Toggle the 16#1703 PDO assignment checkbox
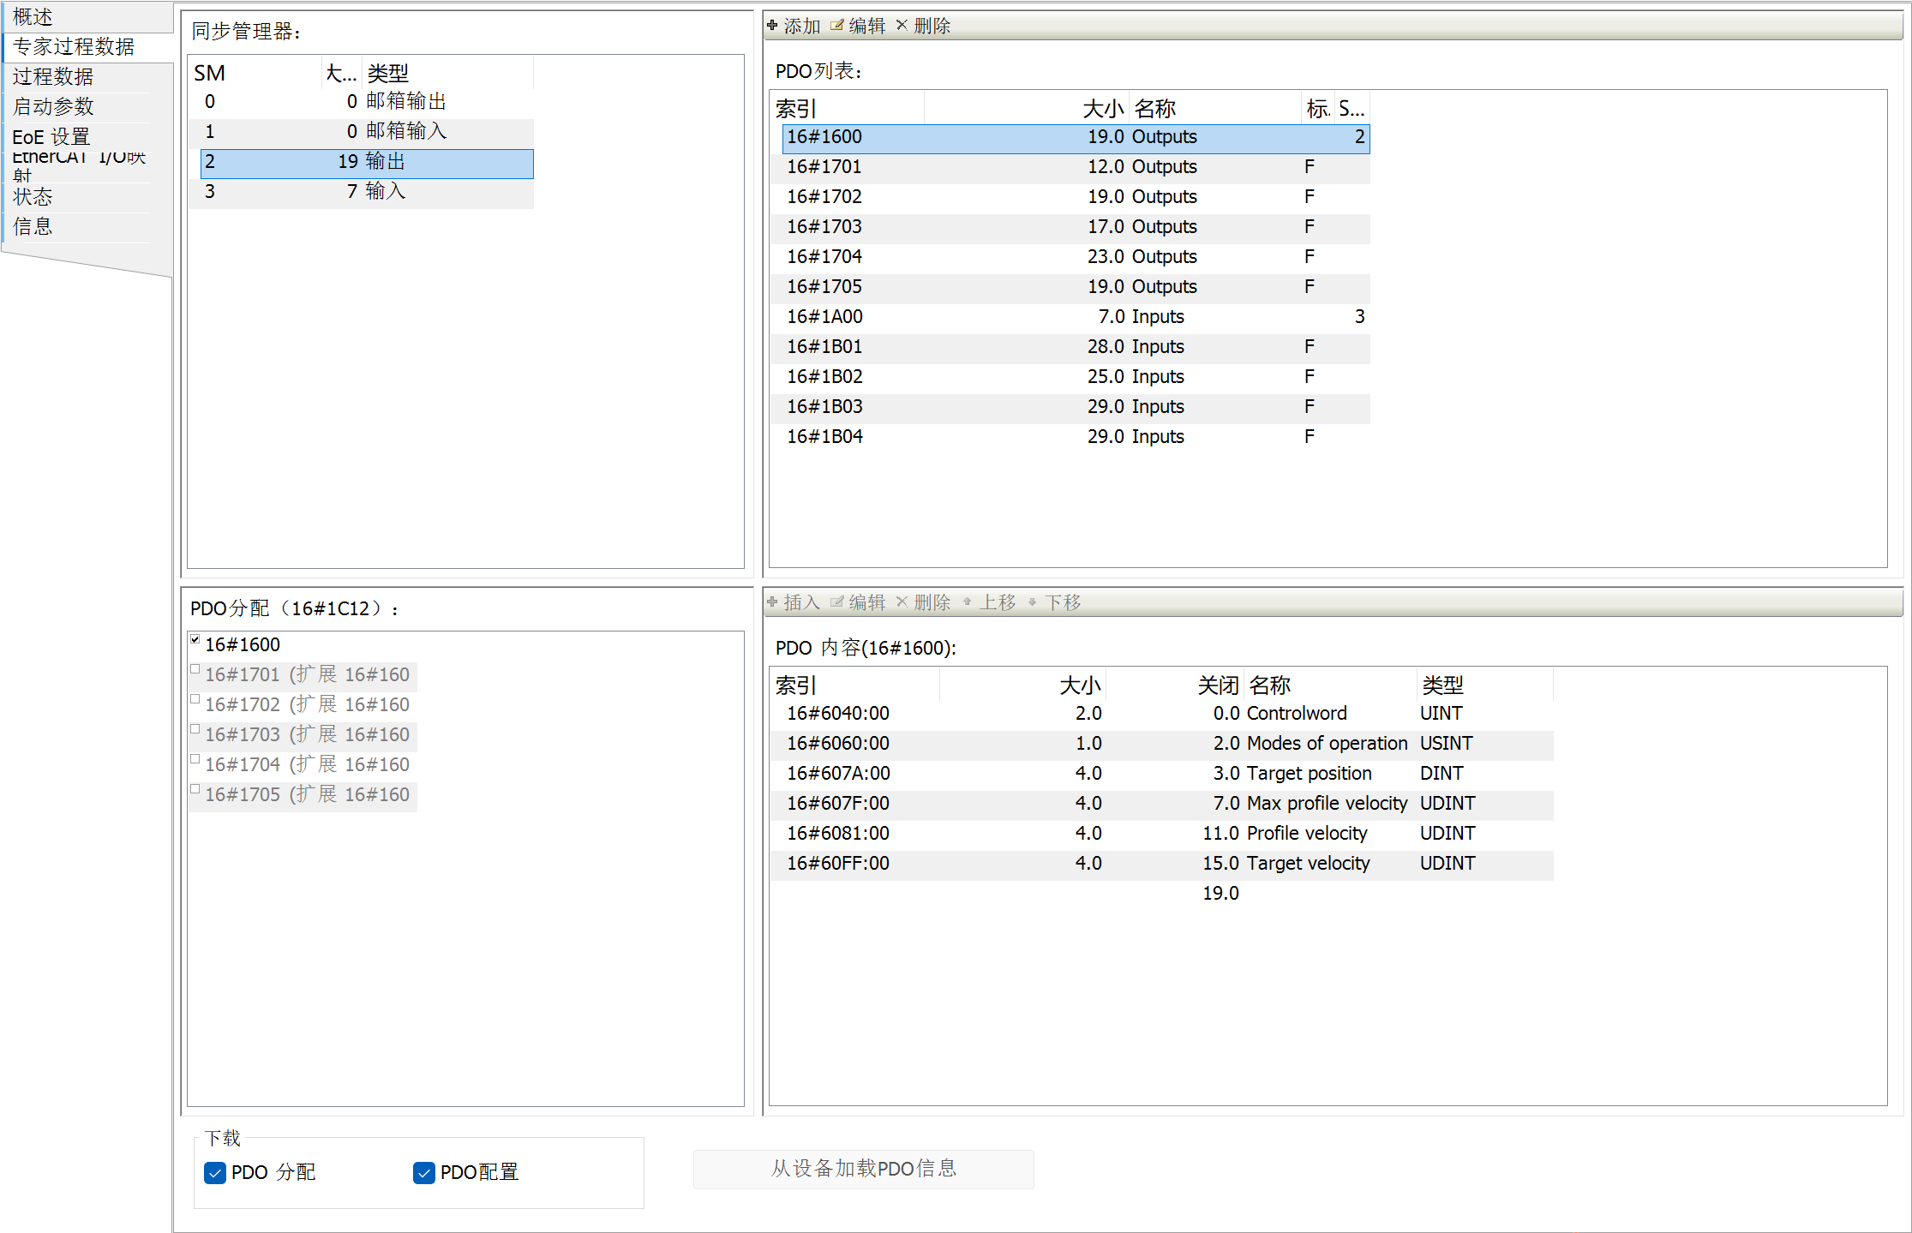Viewport: 1912px width, 1233px height. [195, 729]
